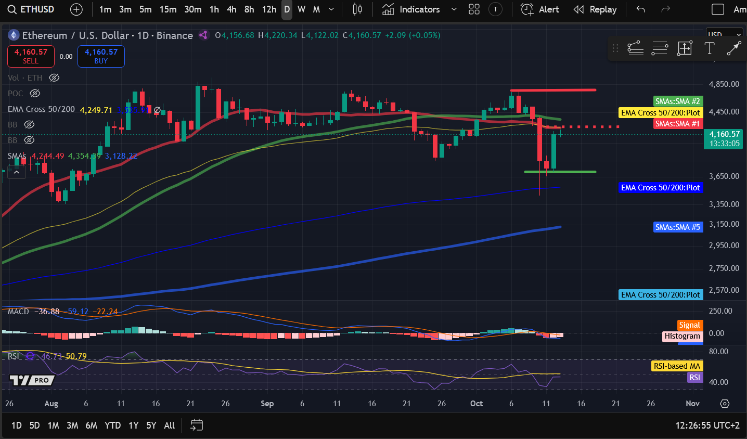Viewport: 747px width, 439px height.
Task: Click the red SMAs:SMA #1 label
Action: point(678,124)
